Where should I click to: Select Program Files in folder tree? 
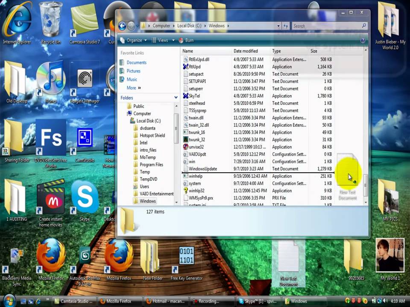click(151, 165)
